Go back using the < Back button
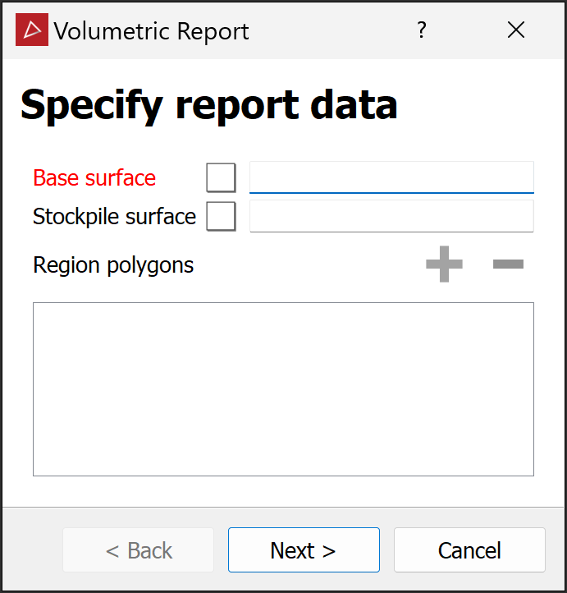Viewport: 567px width, 593px height. point(139,549)
